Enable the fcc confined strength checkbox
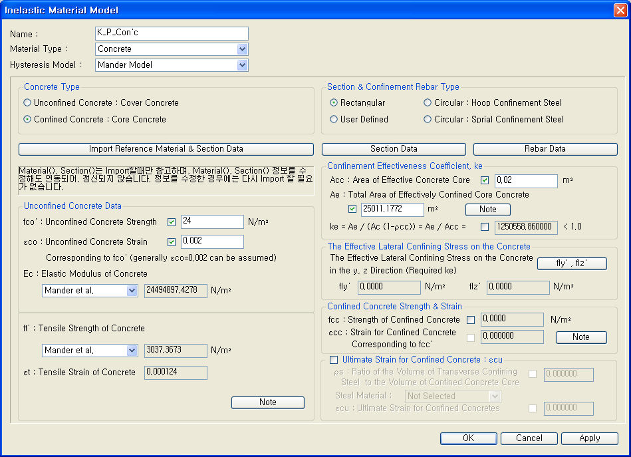This screenshot has height=457, width=631. click(x=471, y=320)
